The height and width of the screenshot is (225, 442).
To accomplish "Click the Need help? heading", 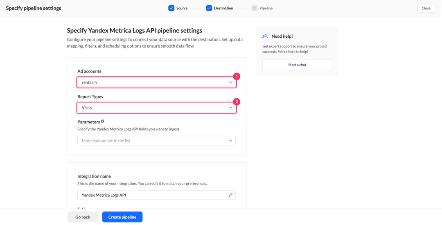I will coord(282,36).
